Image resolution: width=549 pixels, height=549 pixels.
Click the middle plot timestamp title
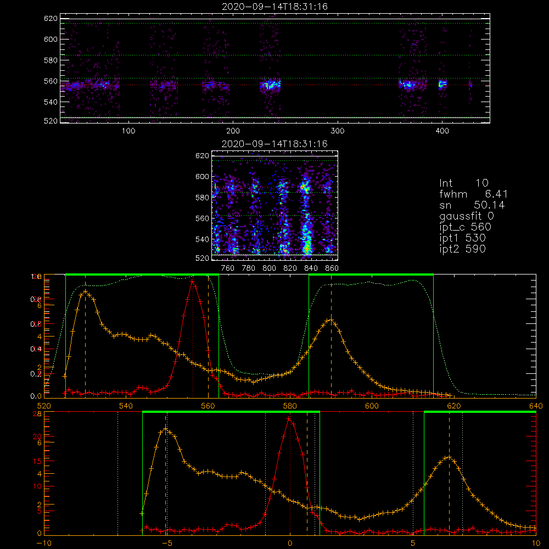[274, 144]
